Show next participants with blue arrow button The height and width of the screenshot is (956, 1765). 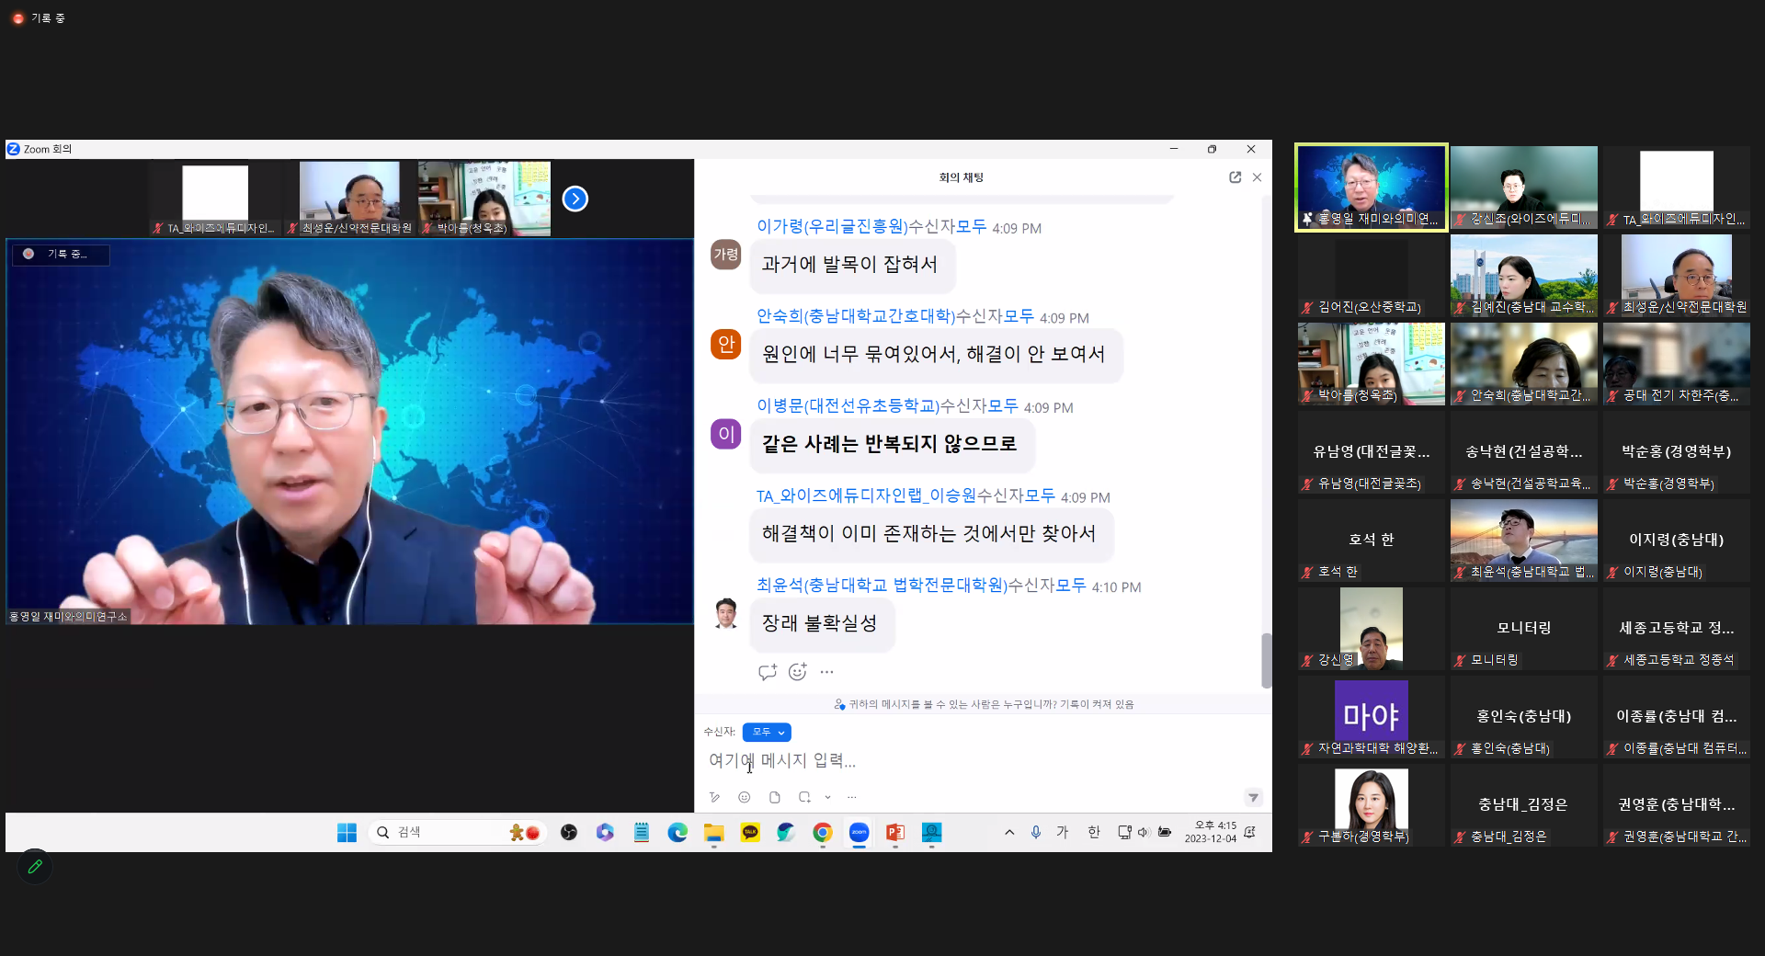click(x=575, y=199)
